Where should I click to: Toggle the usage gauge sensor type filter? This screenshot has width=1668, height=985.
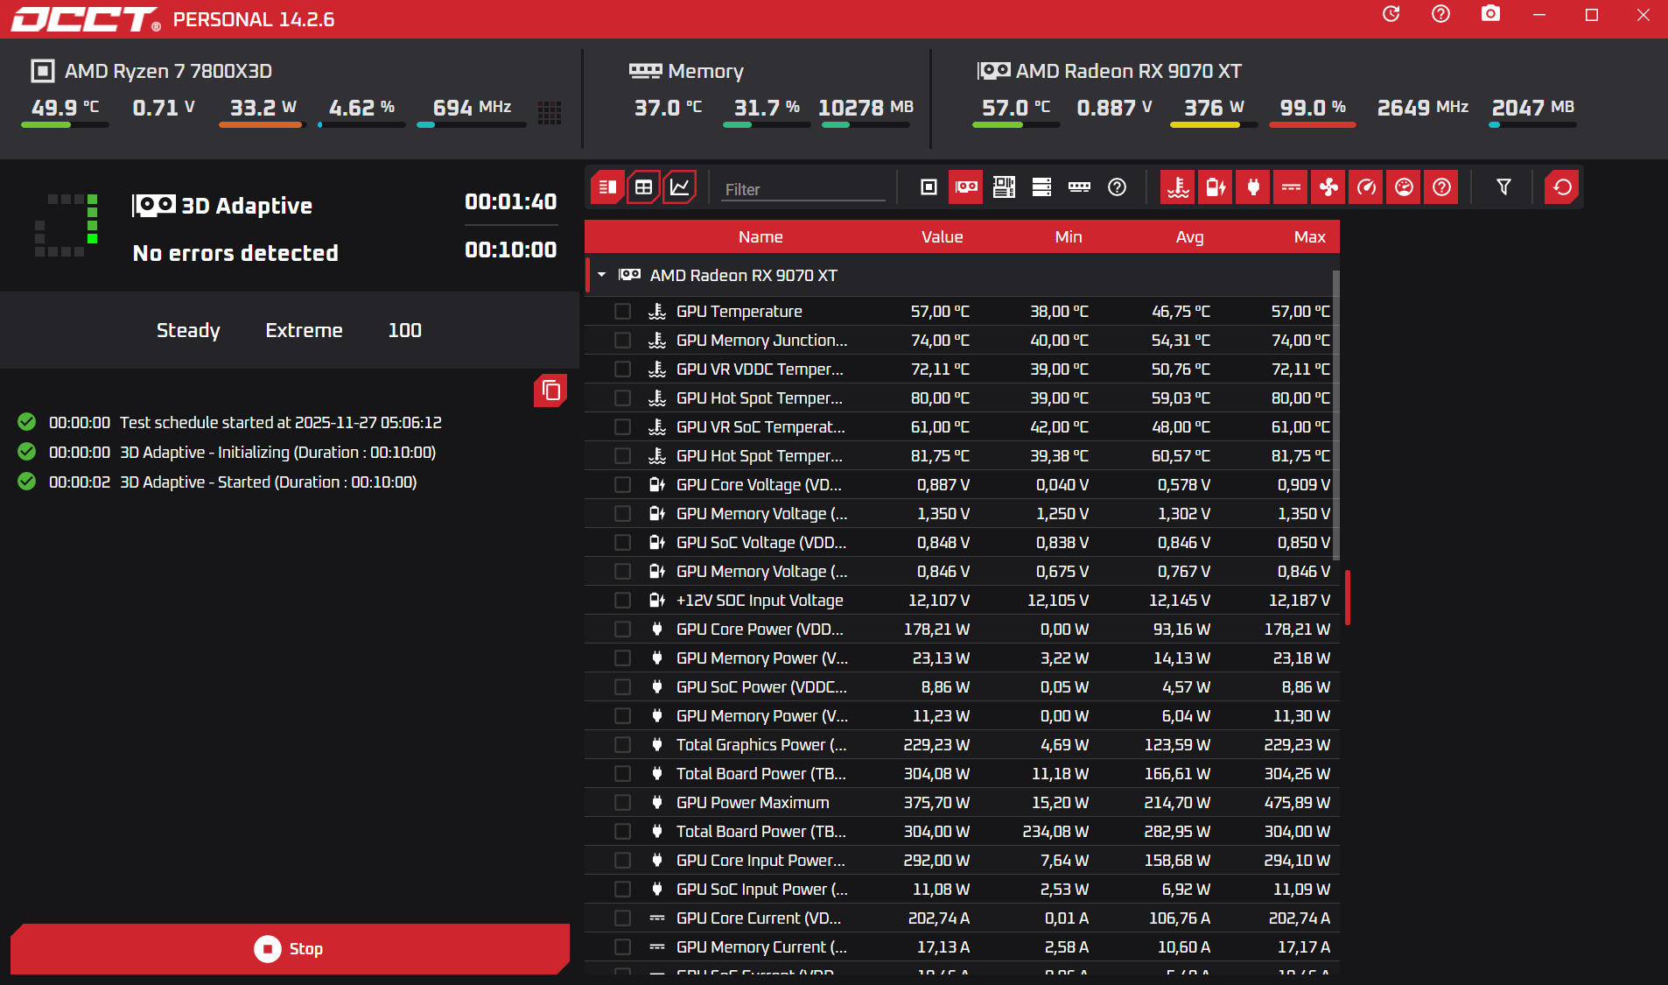pos(1404,187)
